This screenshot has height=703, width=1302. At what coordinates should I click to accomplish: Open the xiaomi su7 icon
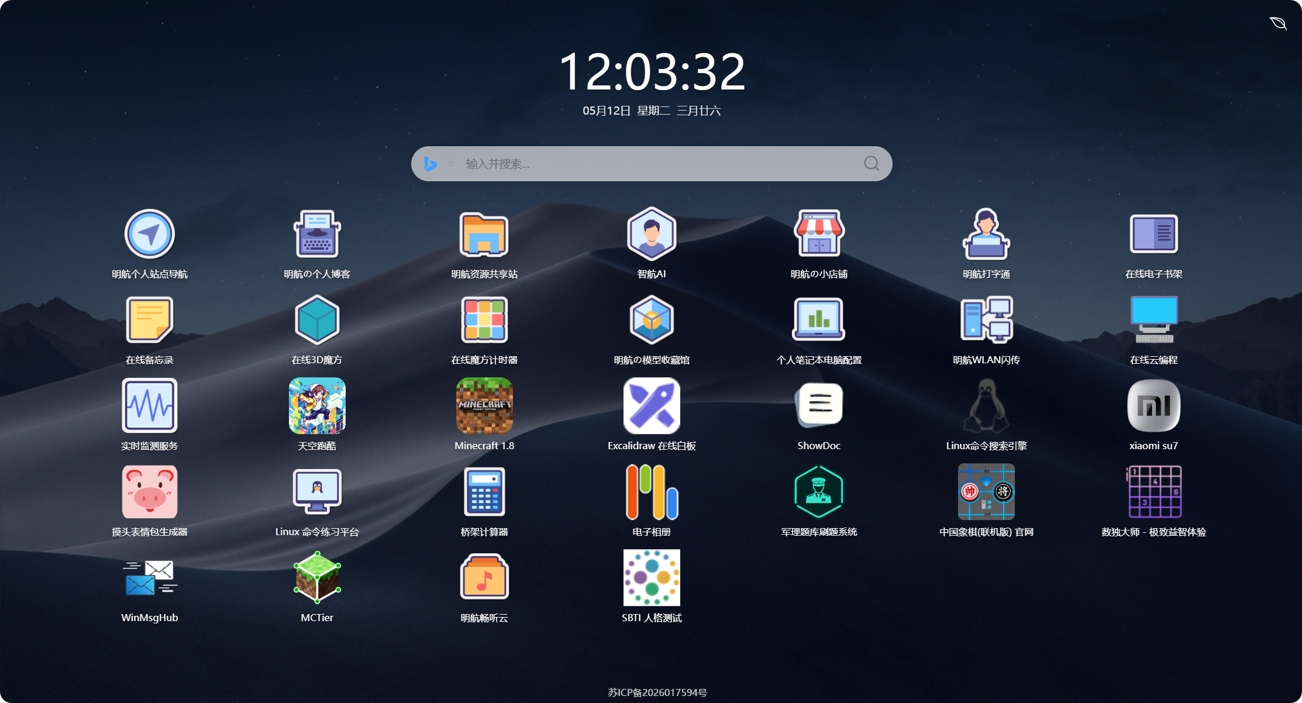1153,406
